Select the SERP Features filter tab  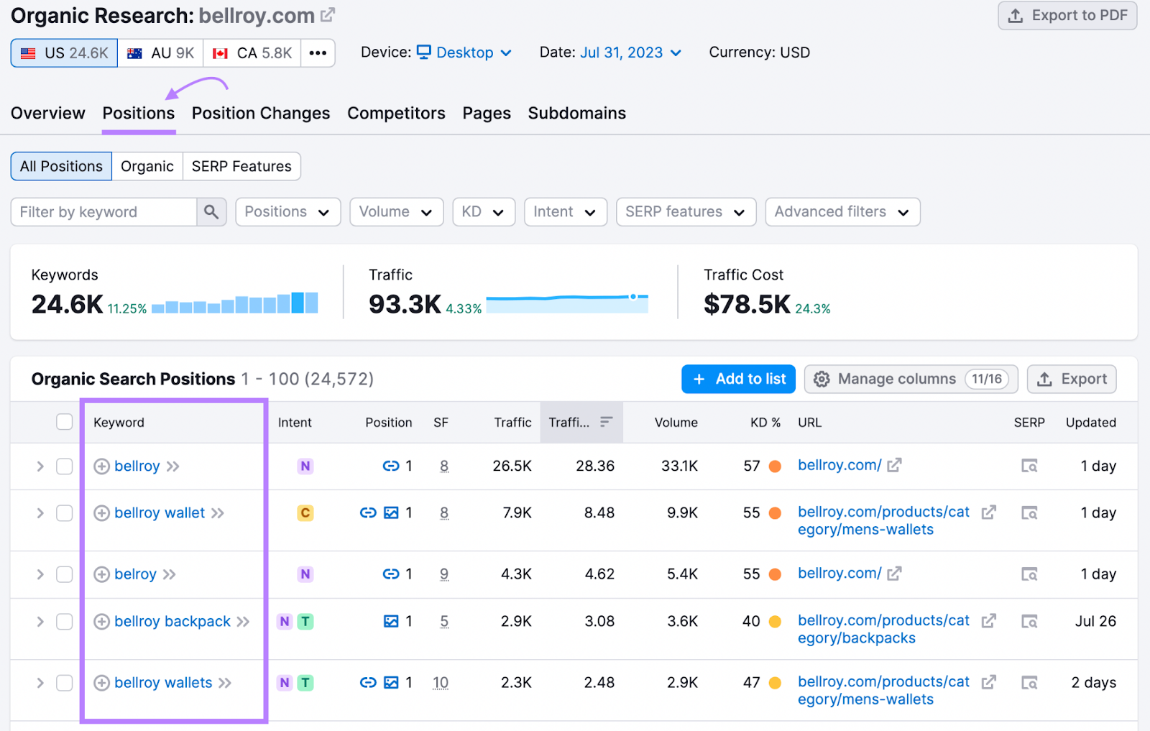click(x=241, y=166)
